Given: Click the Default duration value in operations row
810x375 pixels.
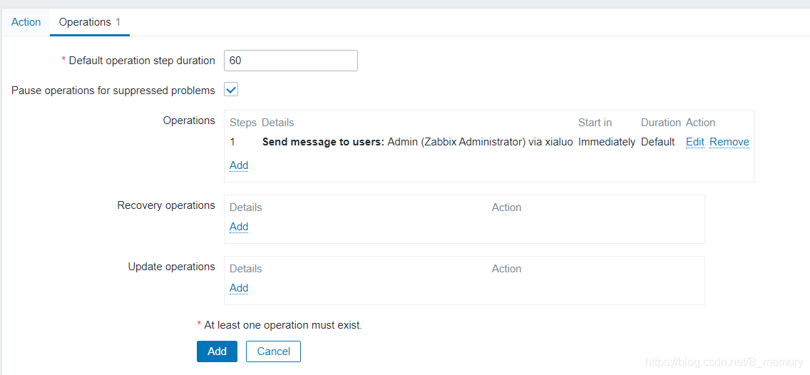Looking at the screenshot, I should tap(657, 142).
